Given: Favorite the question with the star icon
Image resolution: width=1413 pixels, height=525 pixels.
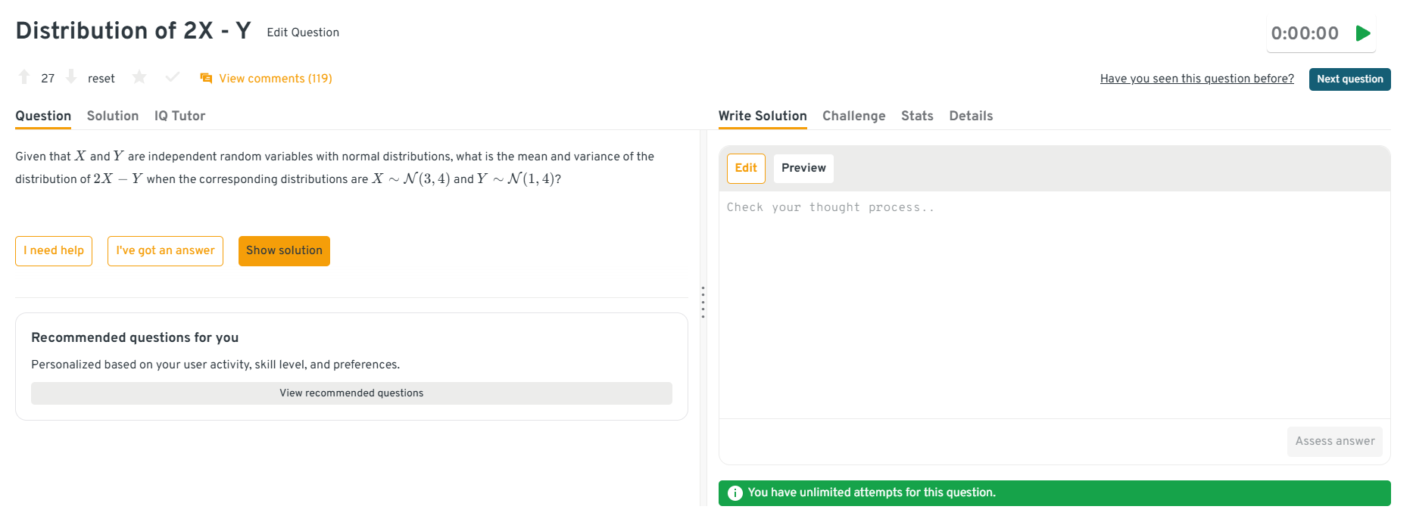Looking at the screenshot, I should click(x=139, y=77).
